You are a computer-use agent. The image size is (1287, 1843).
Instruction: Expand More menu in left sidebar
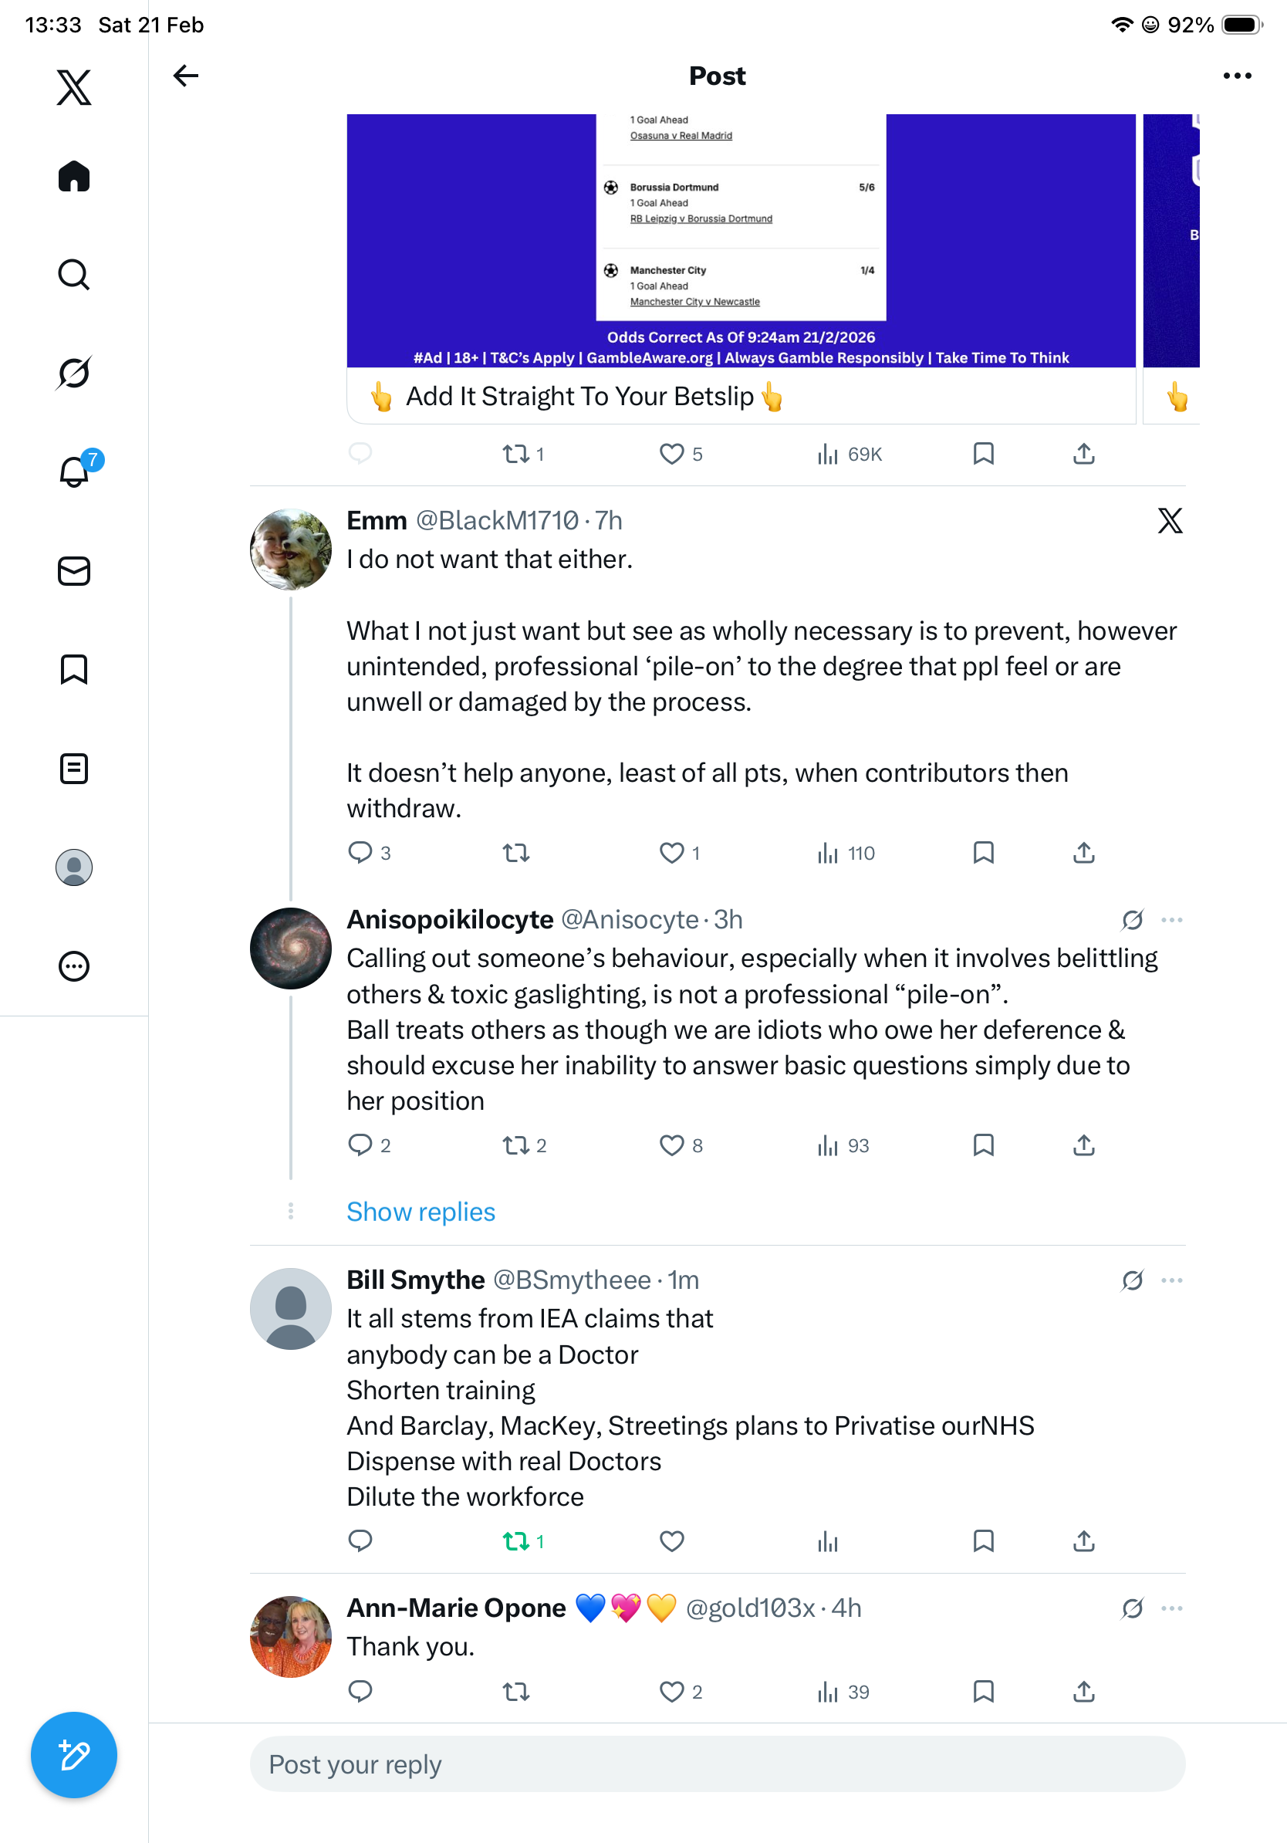pos(74,965)
